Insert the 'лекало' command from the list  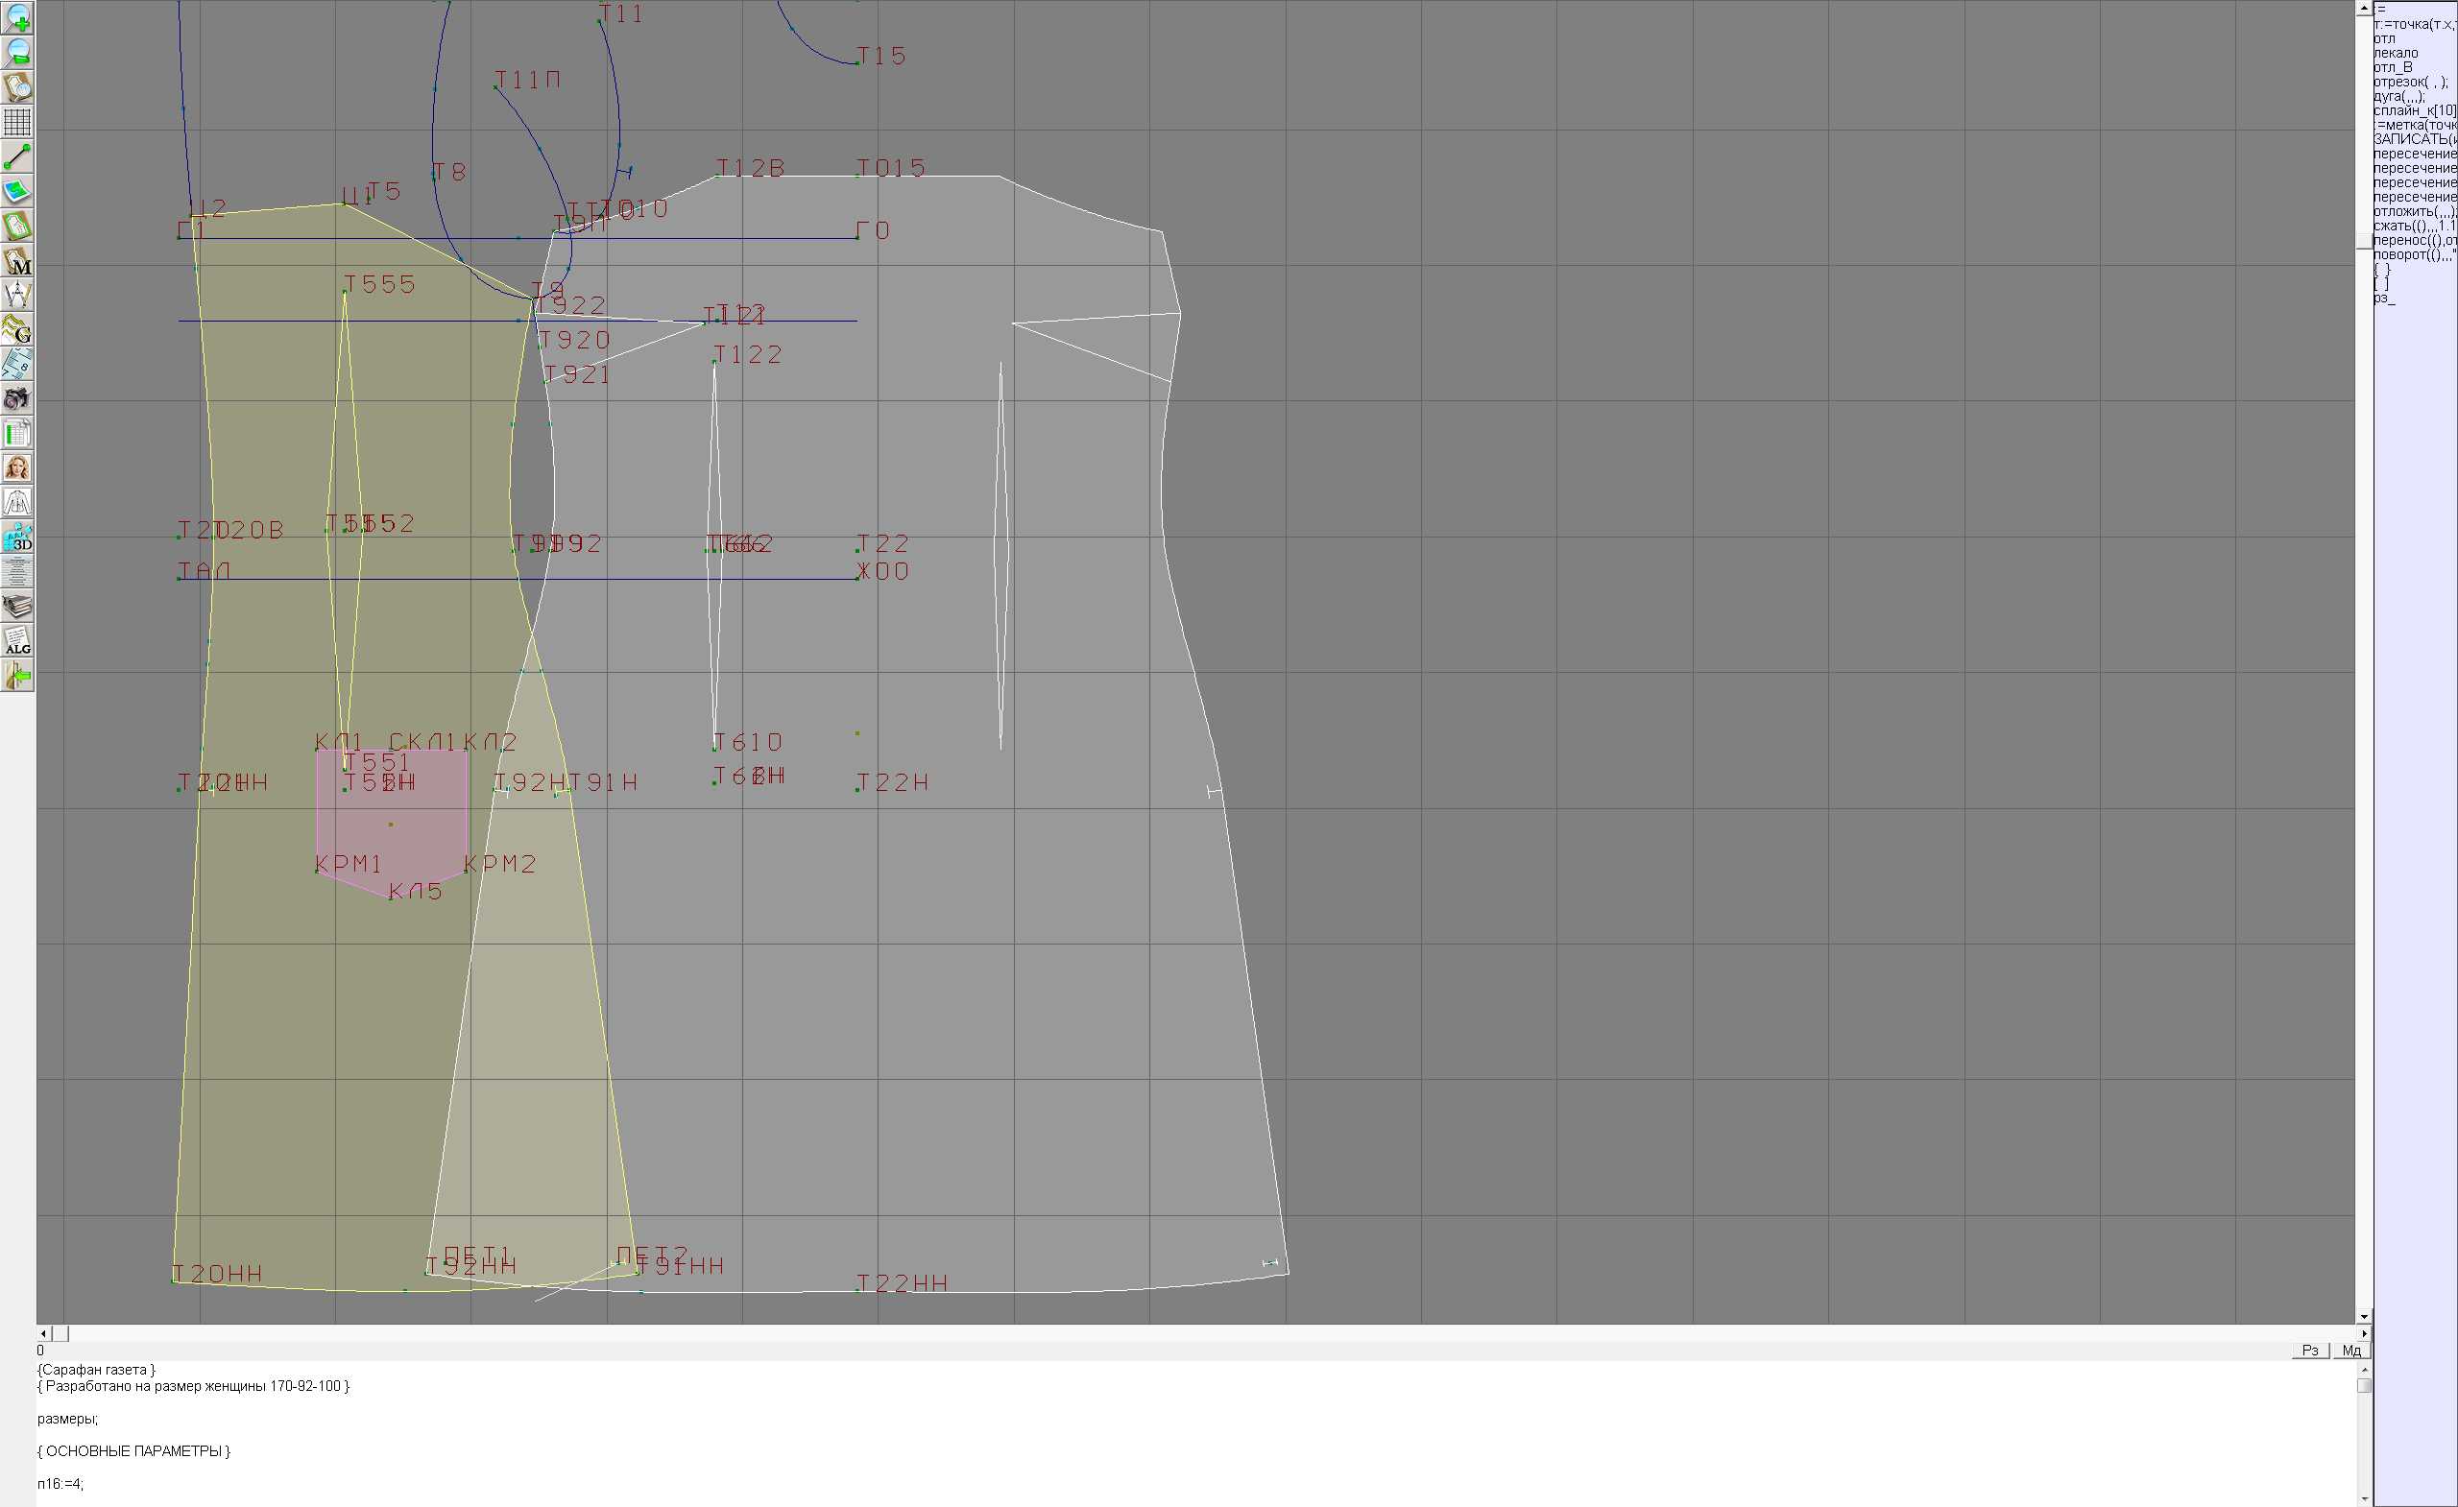2396,53
